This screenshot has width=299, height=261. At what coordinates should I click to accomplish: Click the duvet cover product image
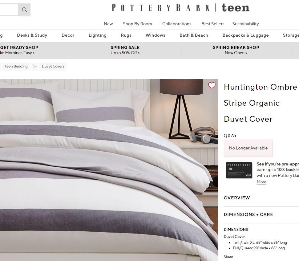(109, 170)
